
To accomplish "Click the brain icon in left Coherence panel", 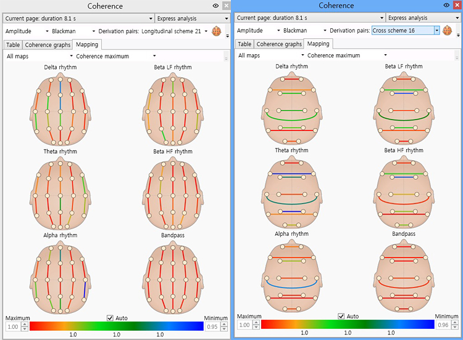I will pos(217,31).
